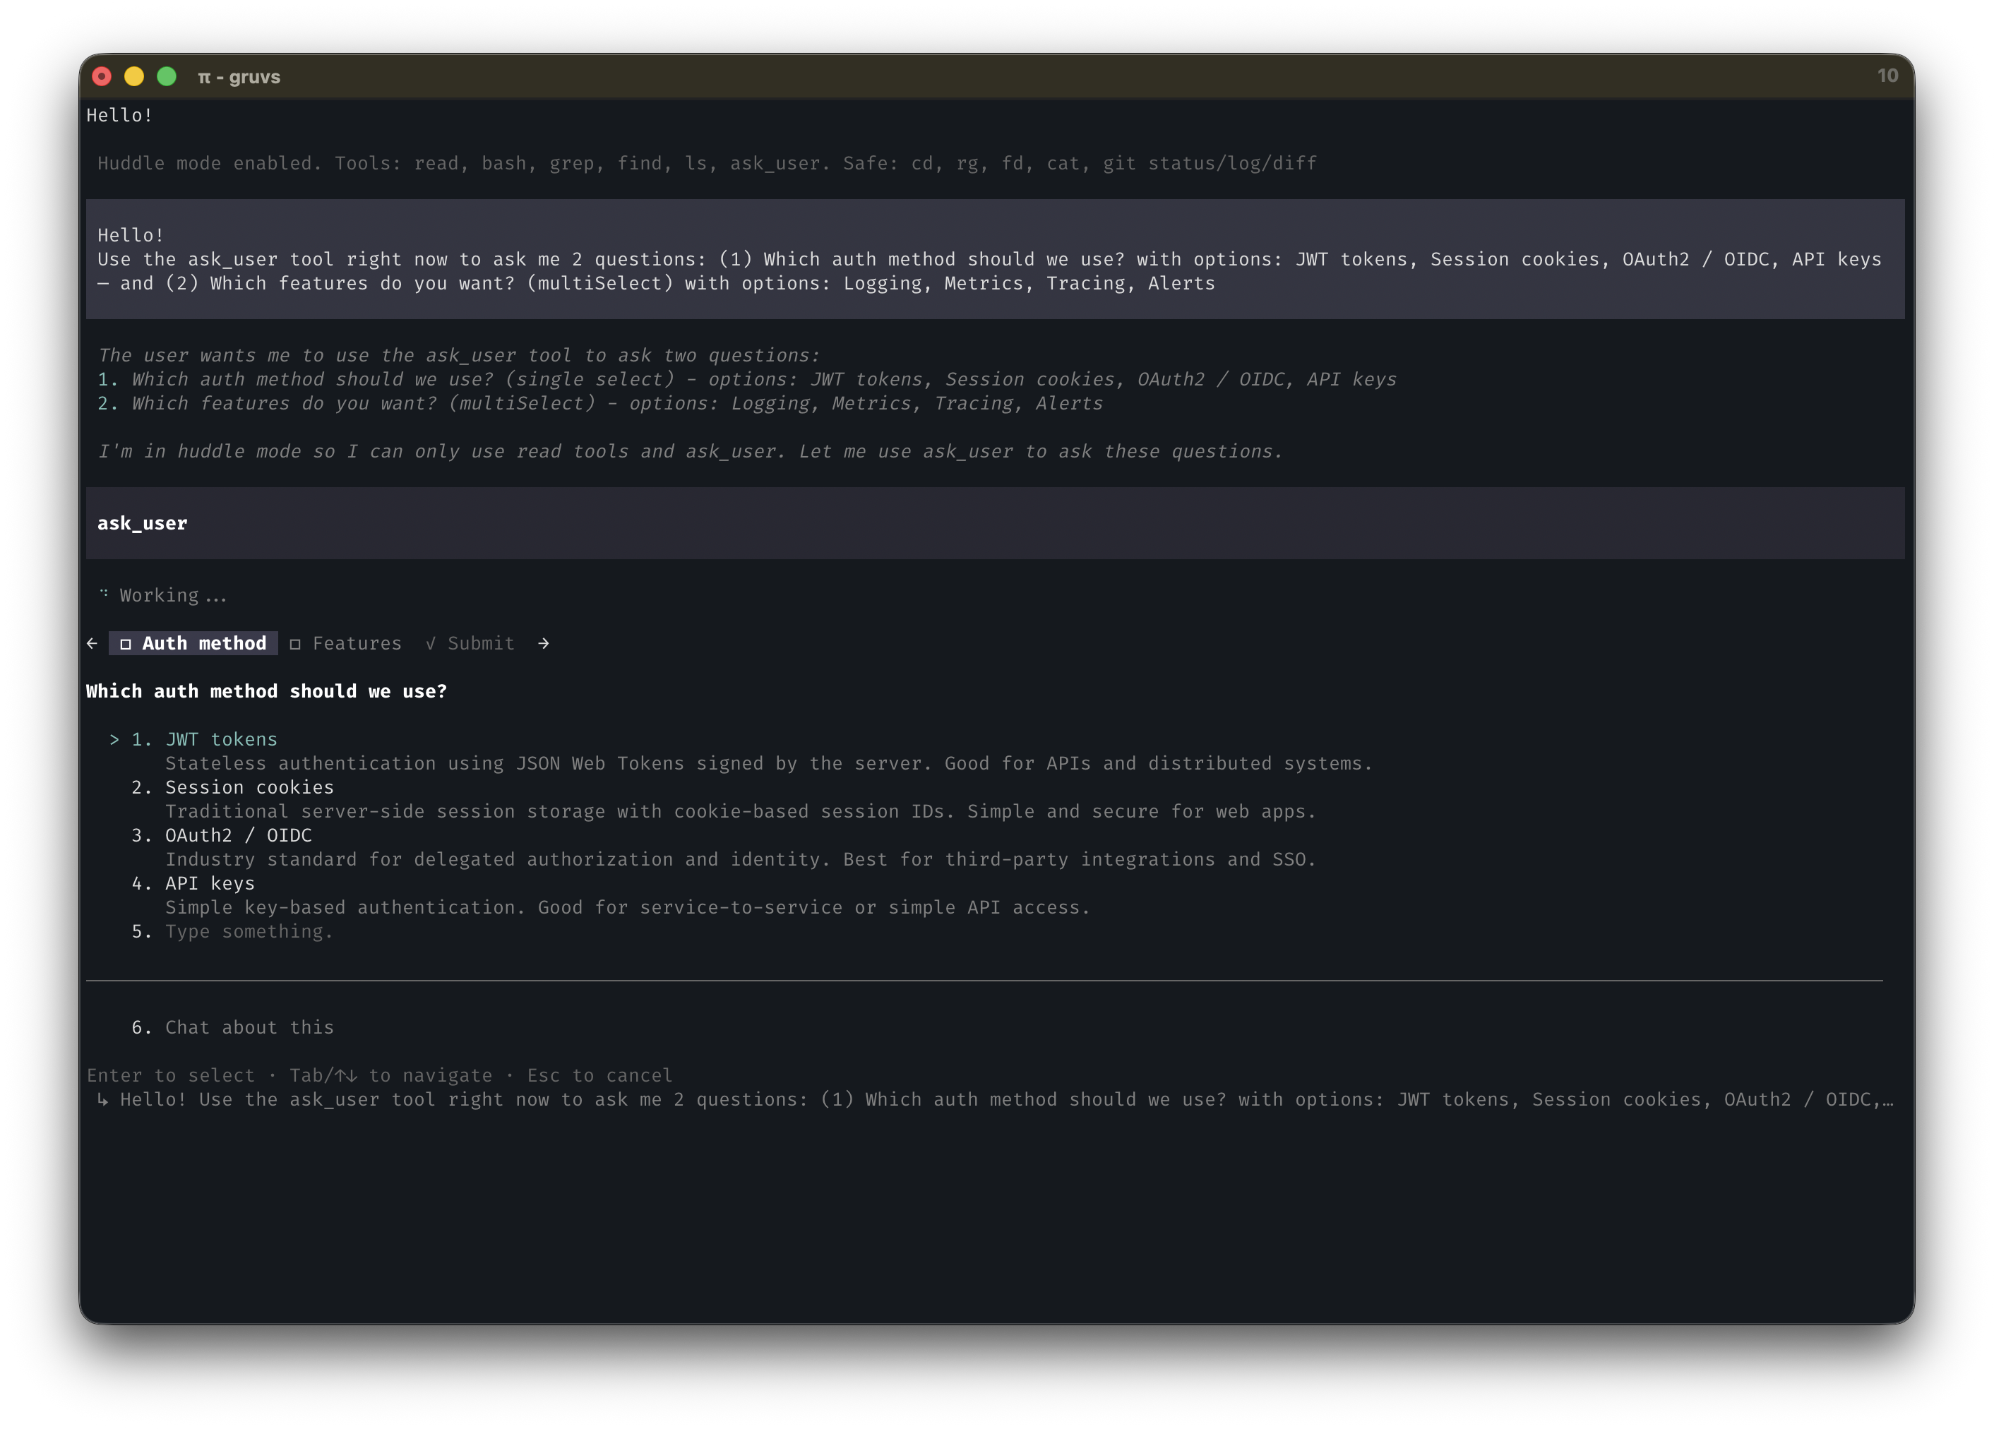Viewport: 1994px width, 1429px height.
Task: Click the 'Enter to select' hint line
Action: coord(380,1075)
